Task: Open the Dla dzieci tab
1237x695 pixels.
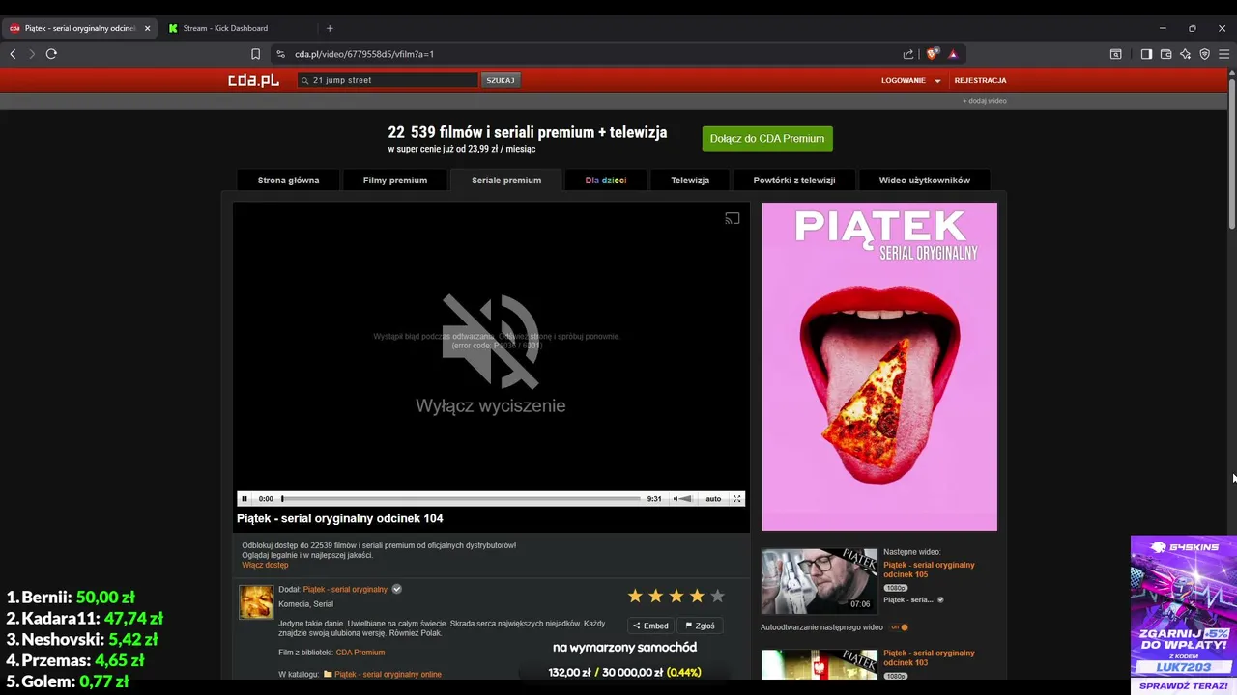Action: 606,181
